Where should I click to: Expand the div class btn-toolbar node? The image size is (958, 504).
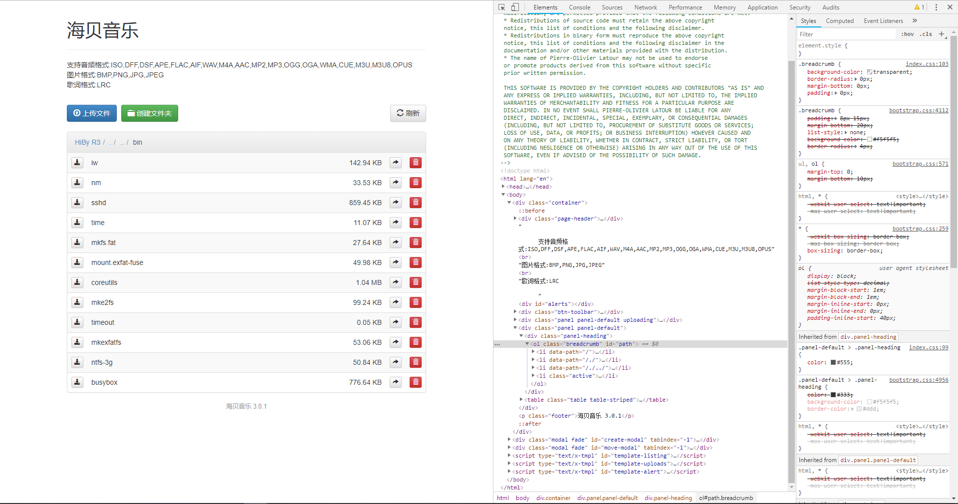(515, 312)
